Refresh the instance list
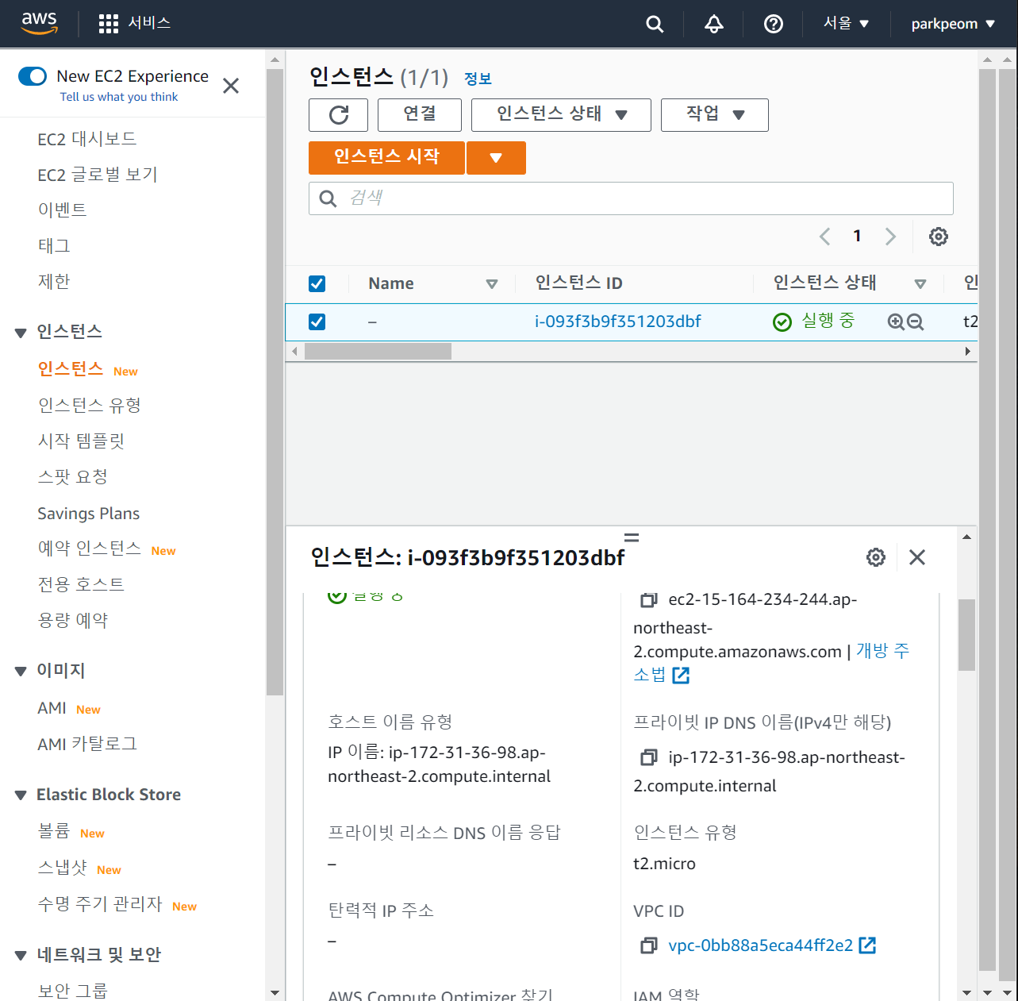1018x1001 pixels. (x=338, y=115)
